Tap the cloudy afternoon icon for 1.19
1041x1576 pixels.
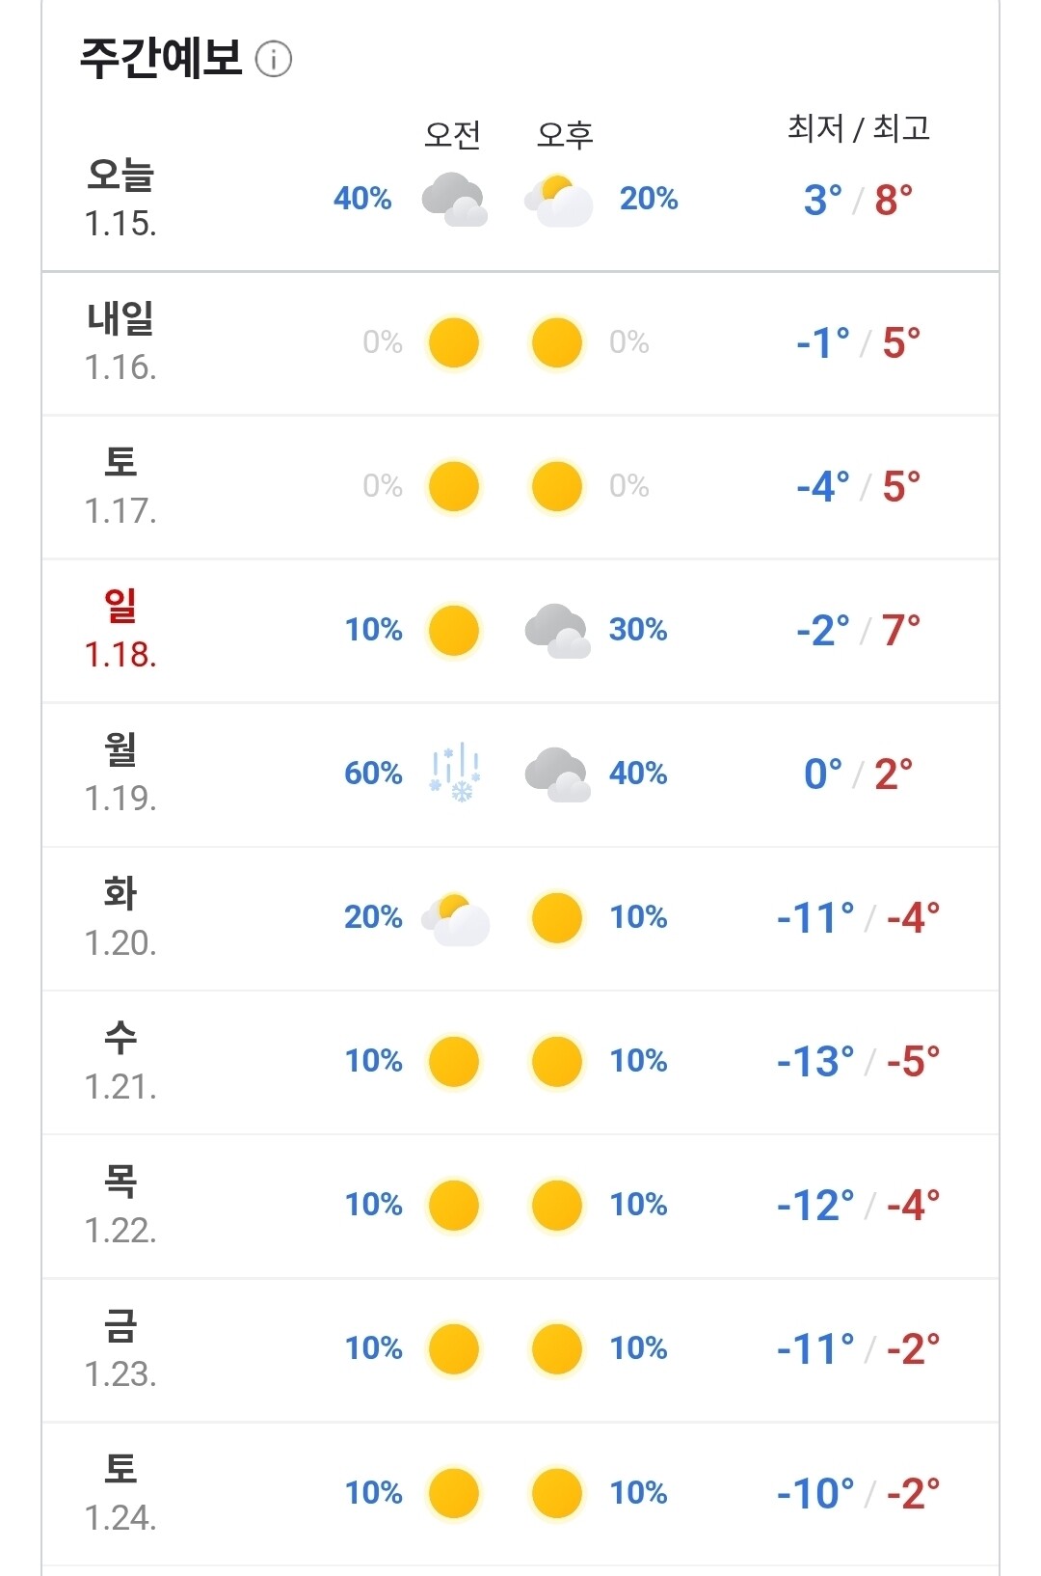(557, 774)
